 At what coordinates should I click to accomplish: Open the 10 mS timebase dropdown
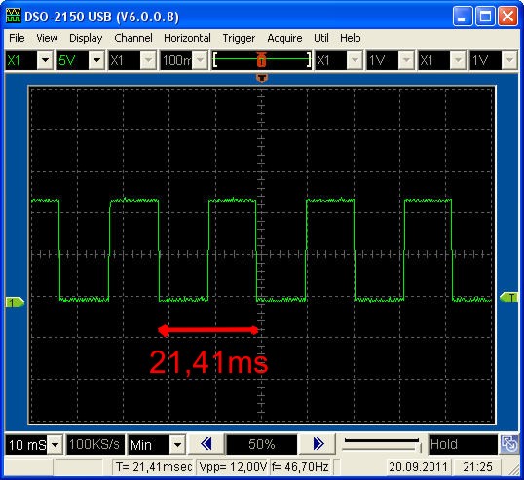(x=56, y=445)
